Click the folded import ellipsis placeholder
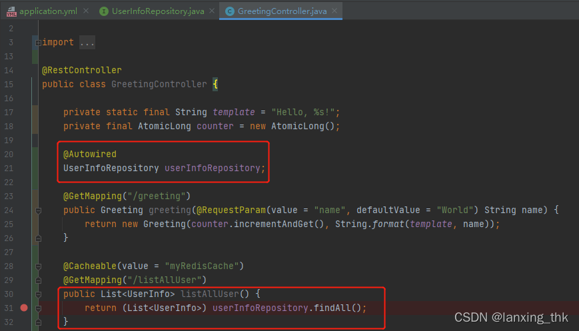This screenshot has height=331, width=579. pyautogui.click(x=87, y=43)
